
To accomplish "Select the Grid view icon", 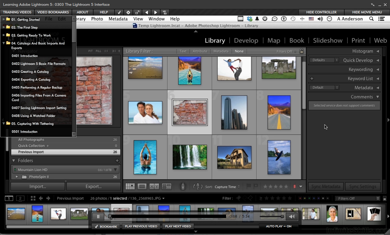I will point(130,186).
